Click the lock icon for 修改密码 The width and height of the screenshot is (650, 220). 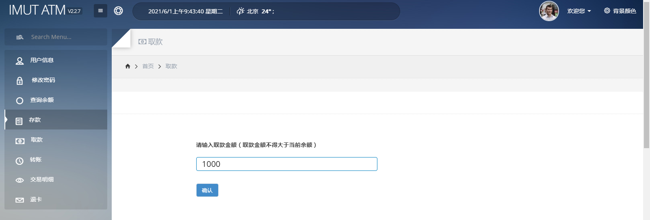pyautogui.click(x=19, y=81)
